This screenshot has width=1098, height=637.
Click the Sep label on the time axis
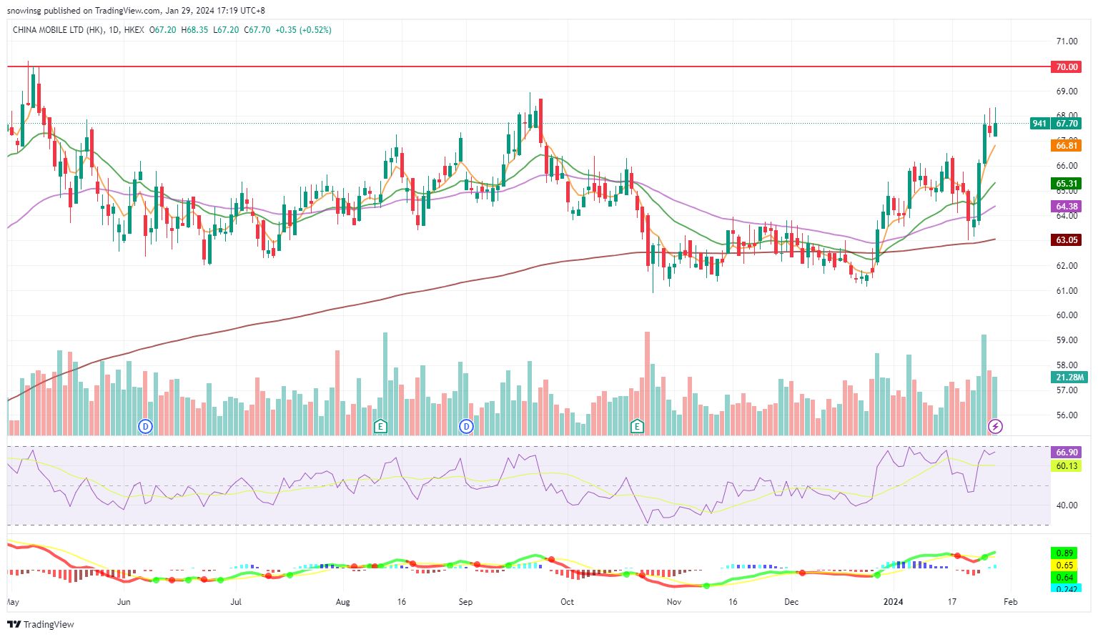[x=465, y=602]
